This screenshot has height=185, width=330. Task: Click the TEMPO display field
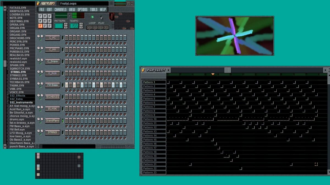click(74, 26)
